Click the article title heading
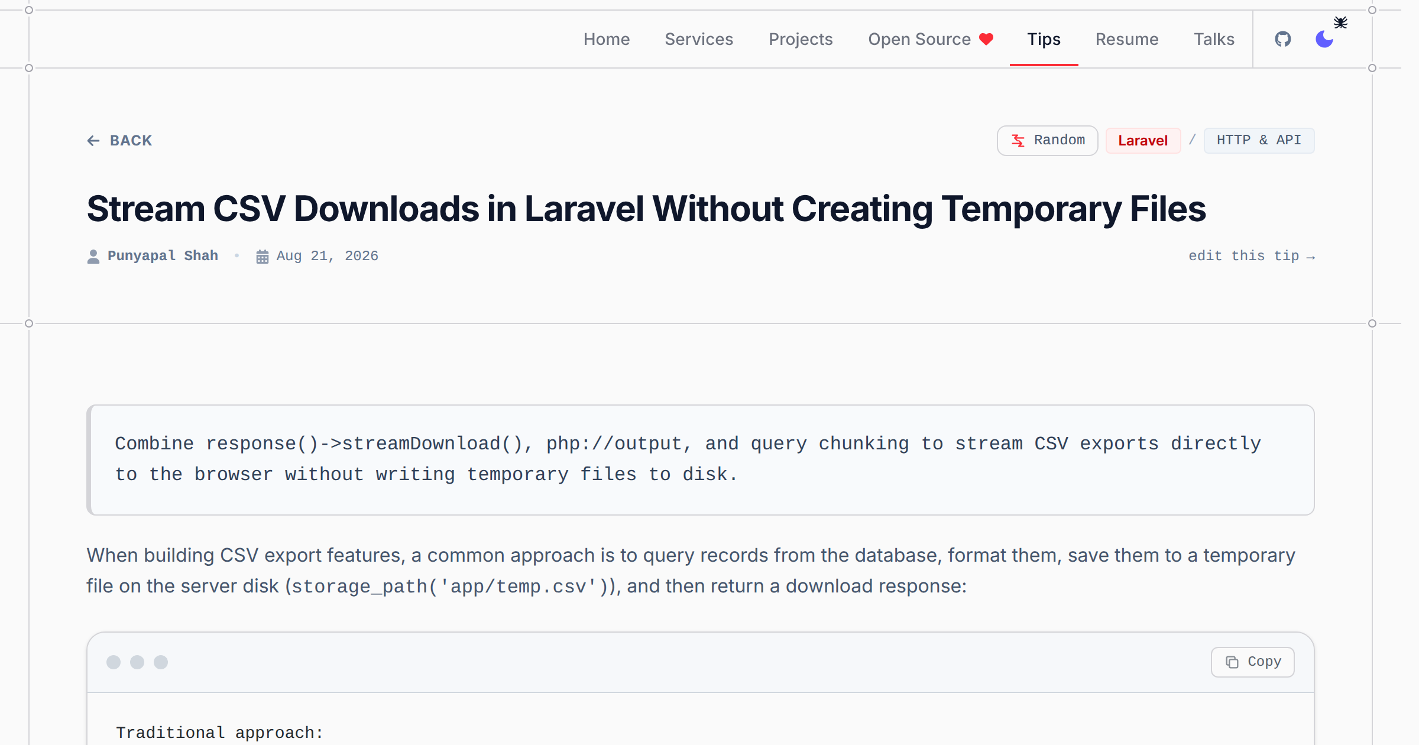The height and width of the screenshot is (745, 1419). tap(646, 209)
